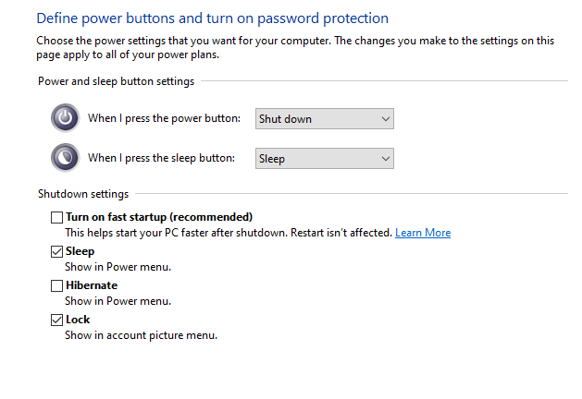Click the bold Hibernate label text
The width and height of the screenshot is (582, 399).
point(92,285)
